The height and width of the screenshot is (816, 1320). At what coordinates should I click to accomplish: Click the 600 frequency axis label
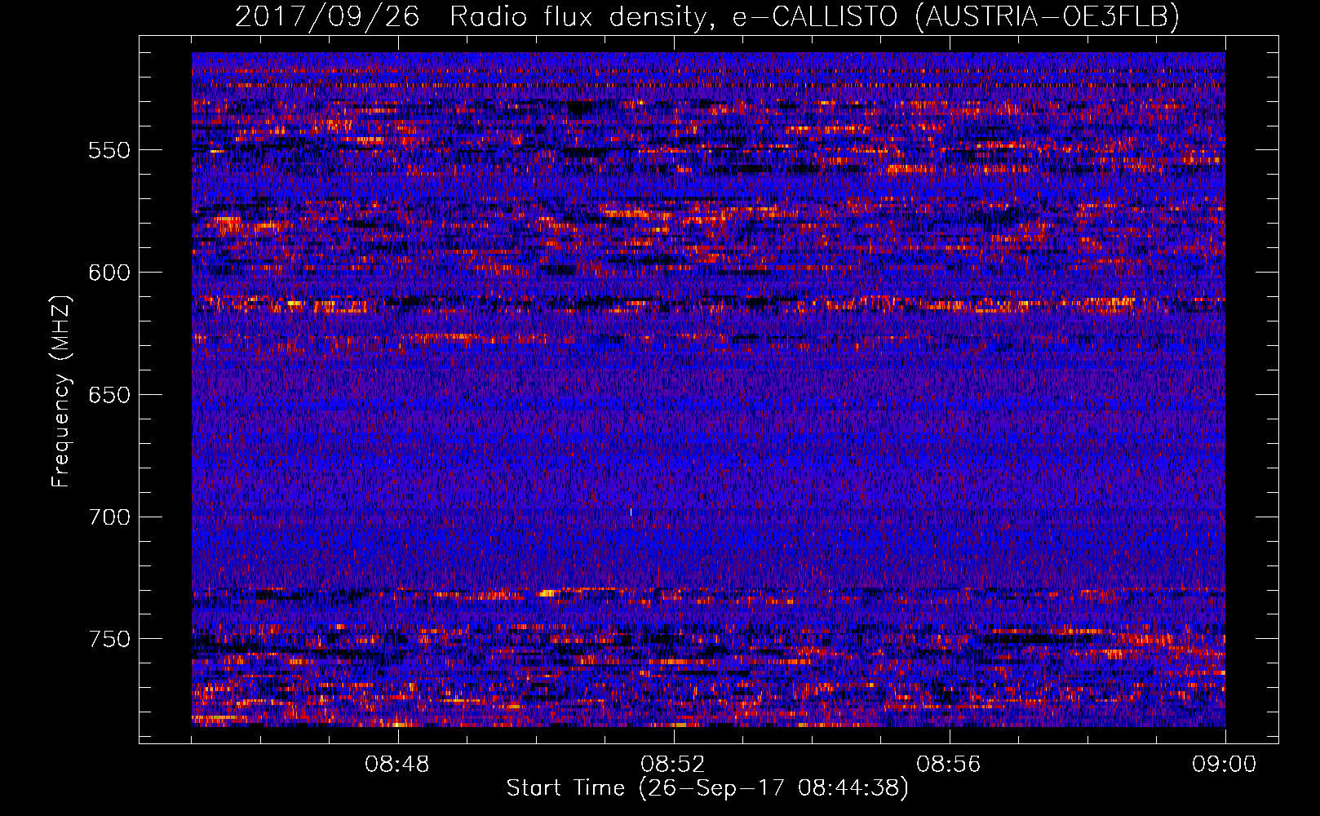(x=109, y=273)
